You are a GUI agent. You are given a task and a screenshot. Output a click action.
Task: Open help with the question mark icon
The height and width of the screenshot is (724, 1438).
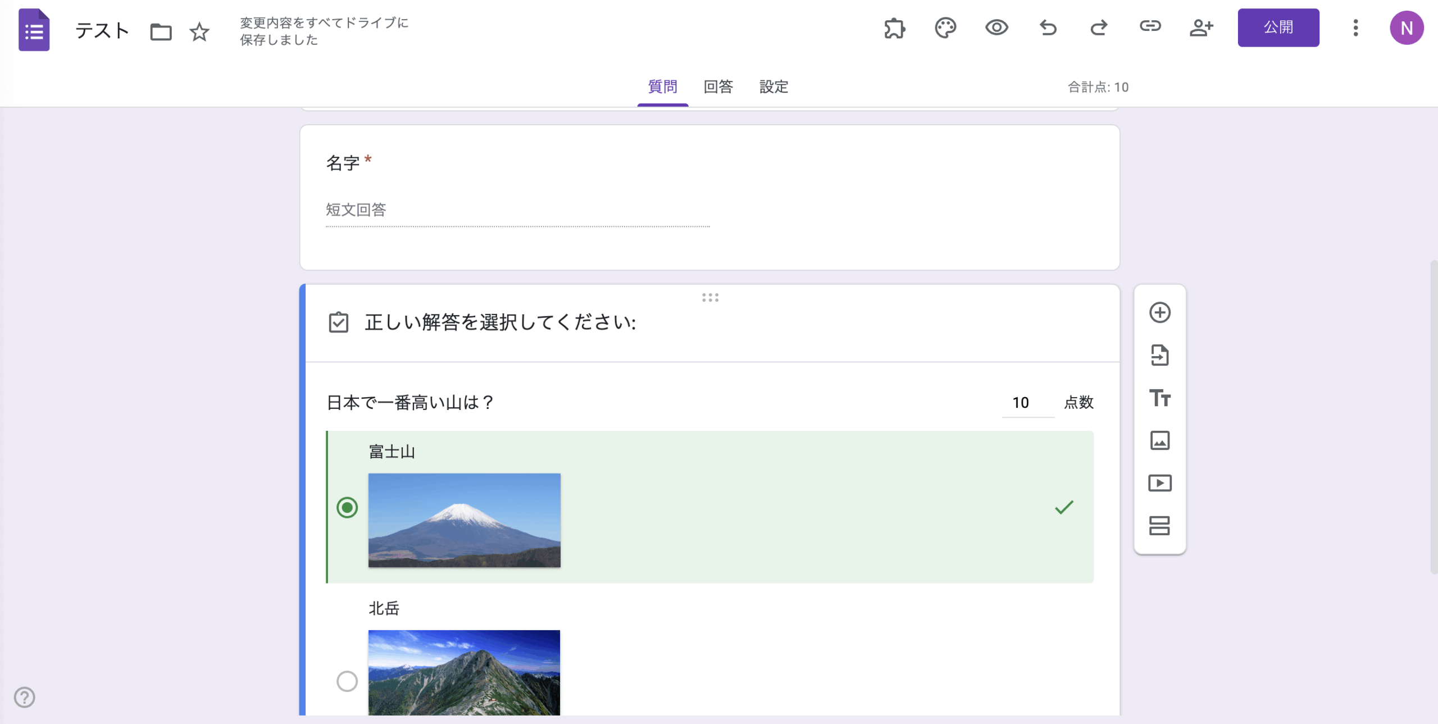tap(24, 698)
